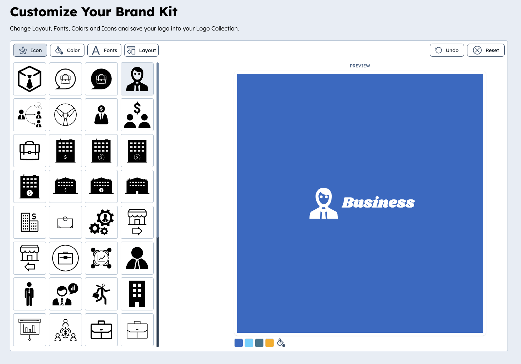Pick the circular shirt collar and tie icon

(65, 115)
